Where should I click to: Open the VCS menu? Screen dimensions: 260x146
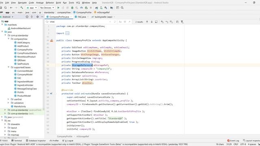pos(78,3)
